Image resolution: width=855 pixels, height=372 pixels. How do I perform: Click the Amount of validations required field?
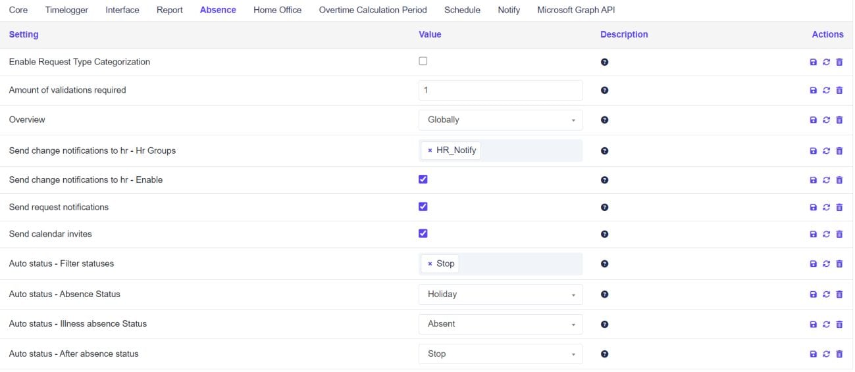click(x=500, y=91)
